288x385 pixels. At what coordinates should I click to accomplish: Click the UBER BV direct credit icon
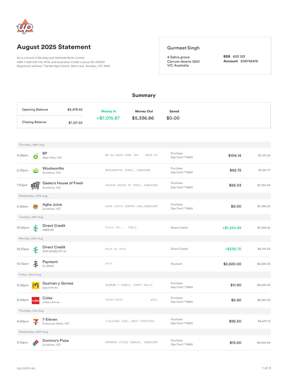click(x=36, y=228)
